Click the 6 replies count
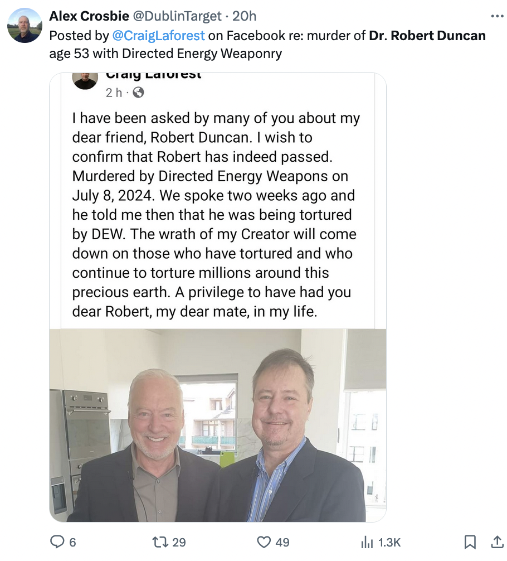The width and height of the screenshot is (507, 561). 72,541
